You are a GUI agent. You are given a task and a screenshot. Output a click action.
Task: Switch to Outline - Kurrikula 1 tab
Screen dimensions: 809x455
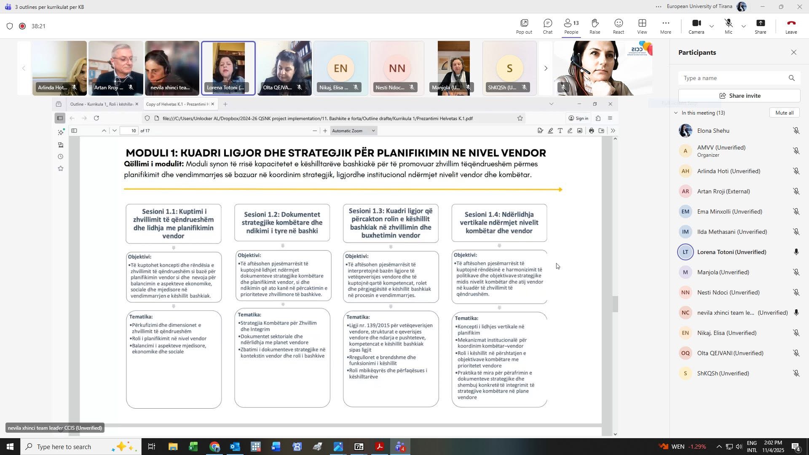pyautogui.click(x=101, y=104)
